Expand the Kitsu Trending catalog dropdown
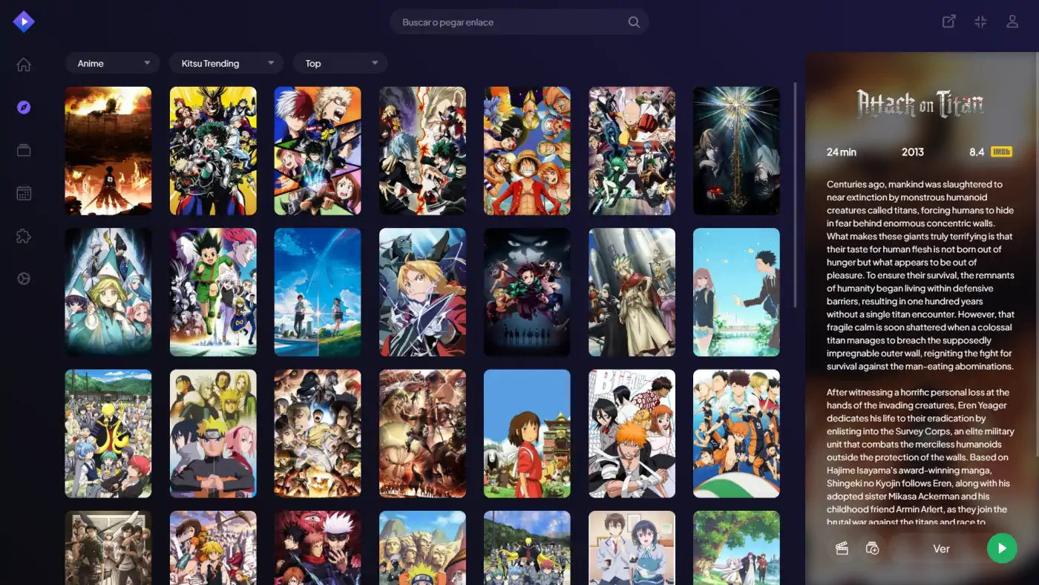This screenshot has height=585, width=1039. [x=226, y=63]
